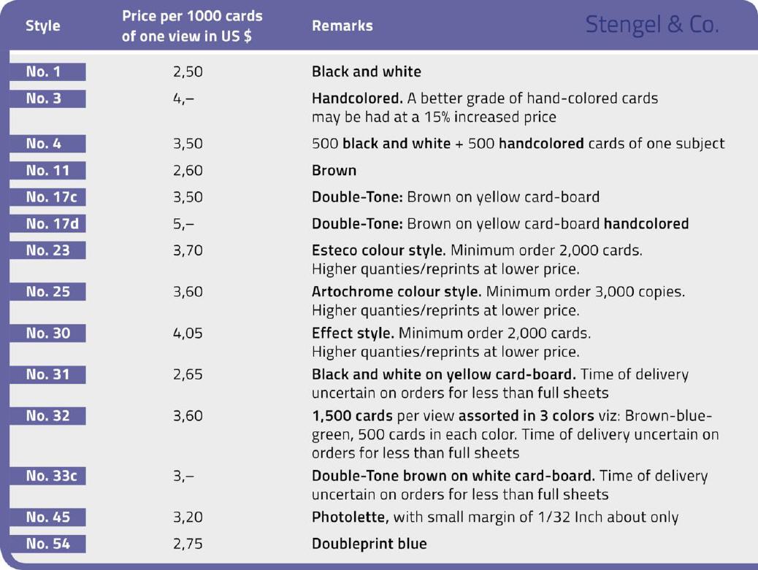This screenshot has height=570, width=758.
Task: Click the No. 23 style tag
Action: pos(47,250)
